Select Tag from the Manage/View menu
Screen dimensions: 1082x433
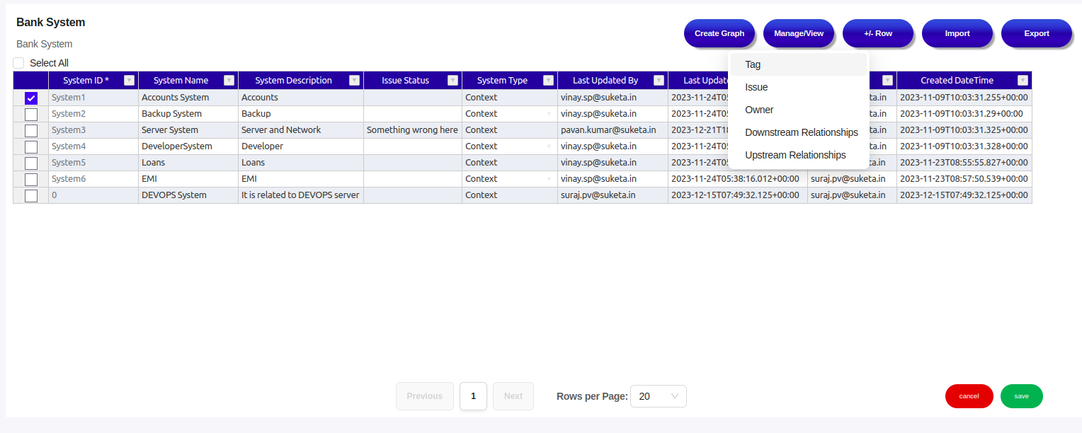click(x=753, y=64)
